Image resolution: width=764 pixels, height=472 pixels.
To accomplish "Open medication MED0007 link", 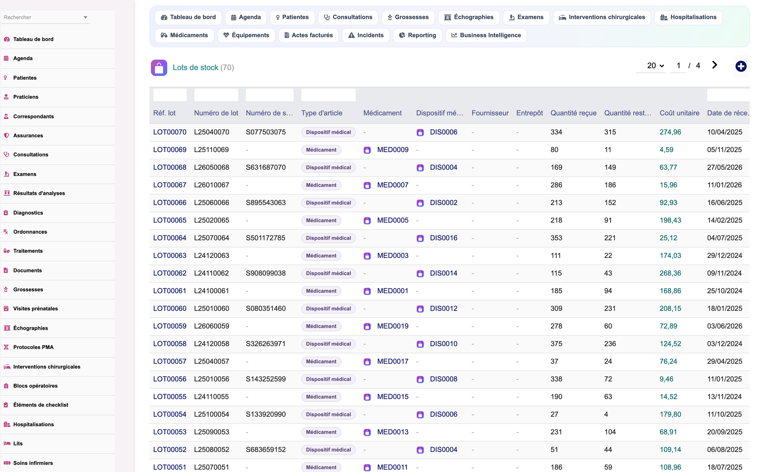I will click(x=393, y=185).
